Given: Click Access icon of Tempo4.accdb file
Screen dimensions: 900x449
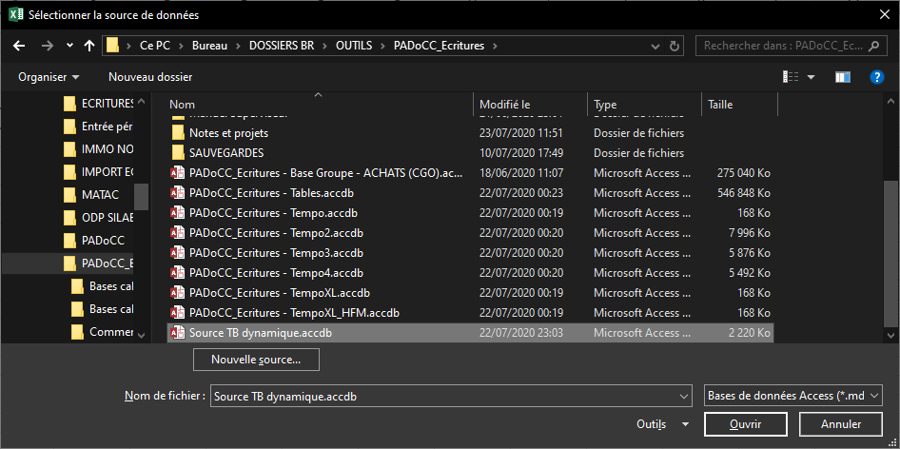Looking at the screenshot, I should [x=177, y=273].
